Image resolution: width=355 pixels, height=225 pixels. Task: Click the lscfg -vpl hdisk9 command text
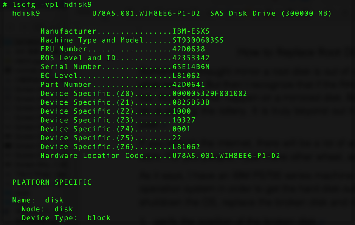[51, 5]
